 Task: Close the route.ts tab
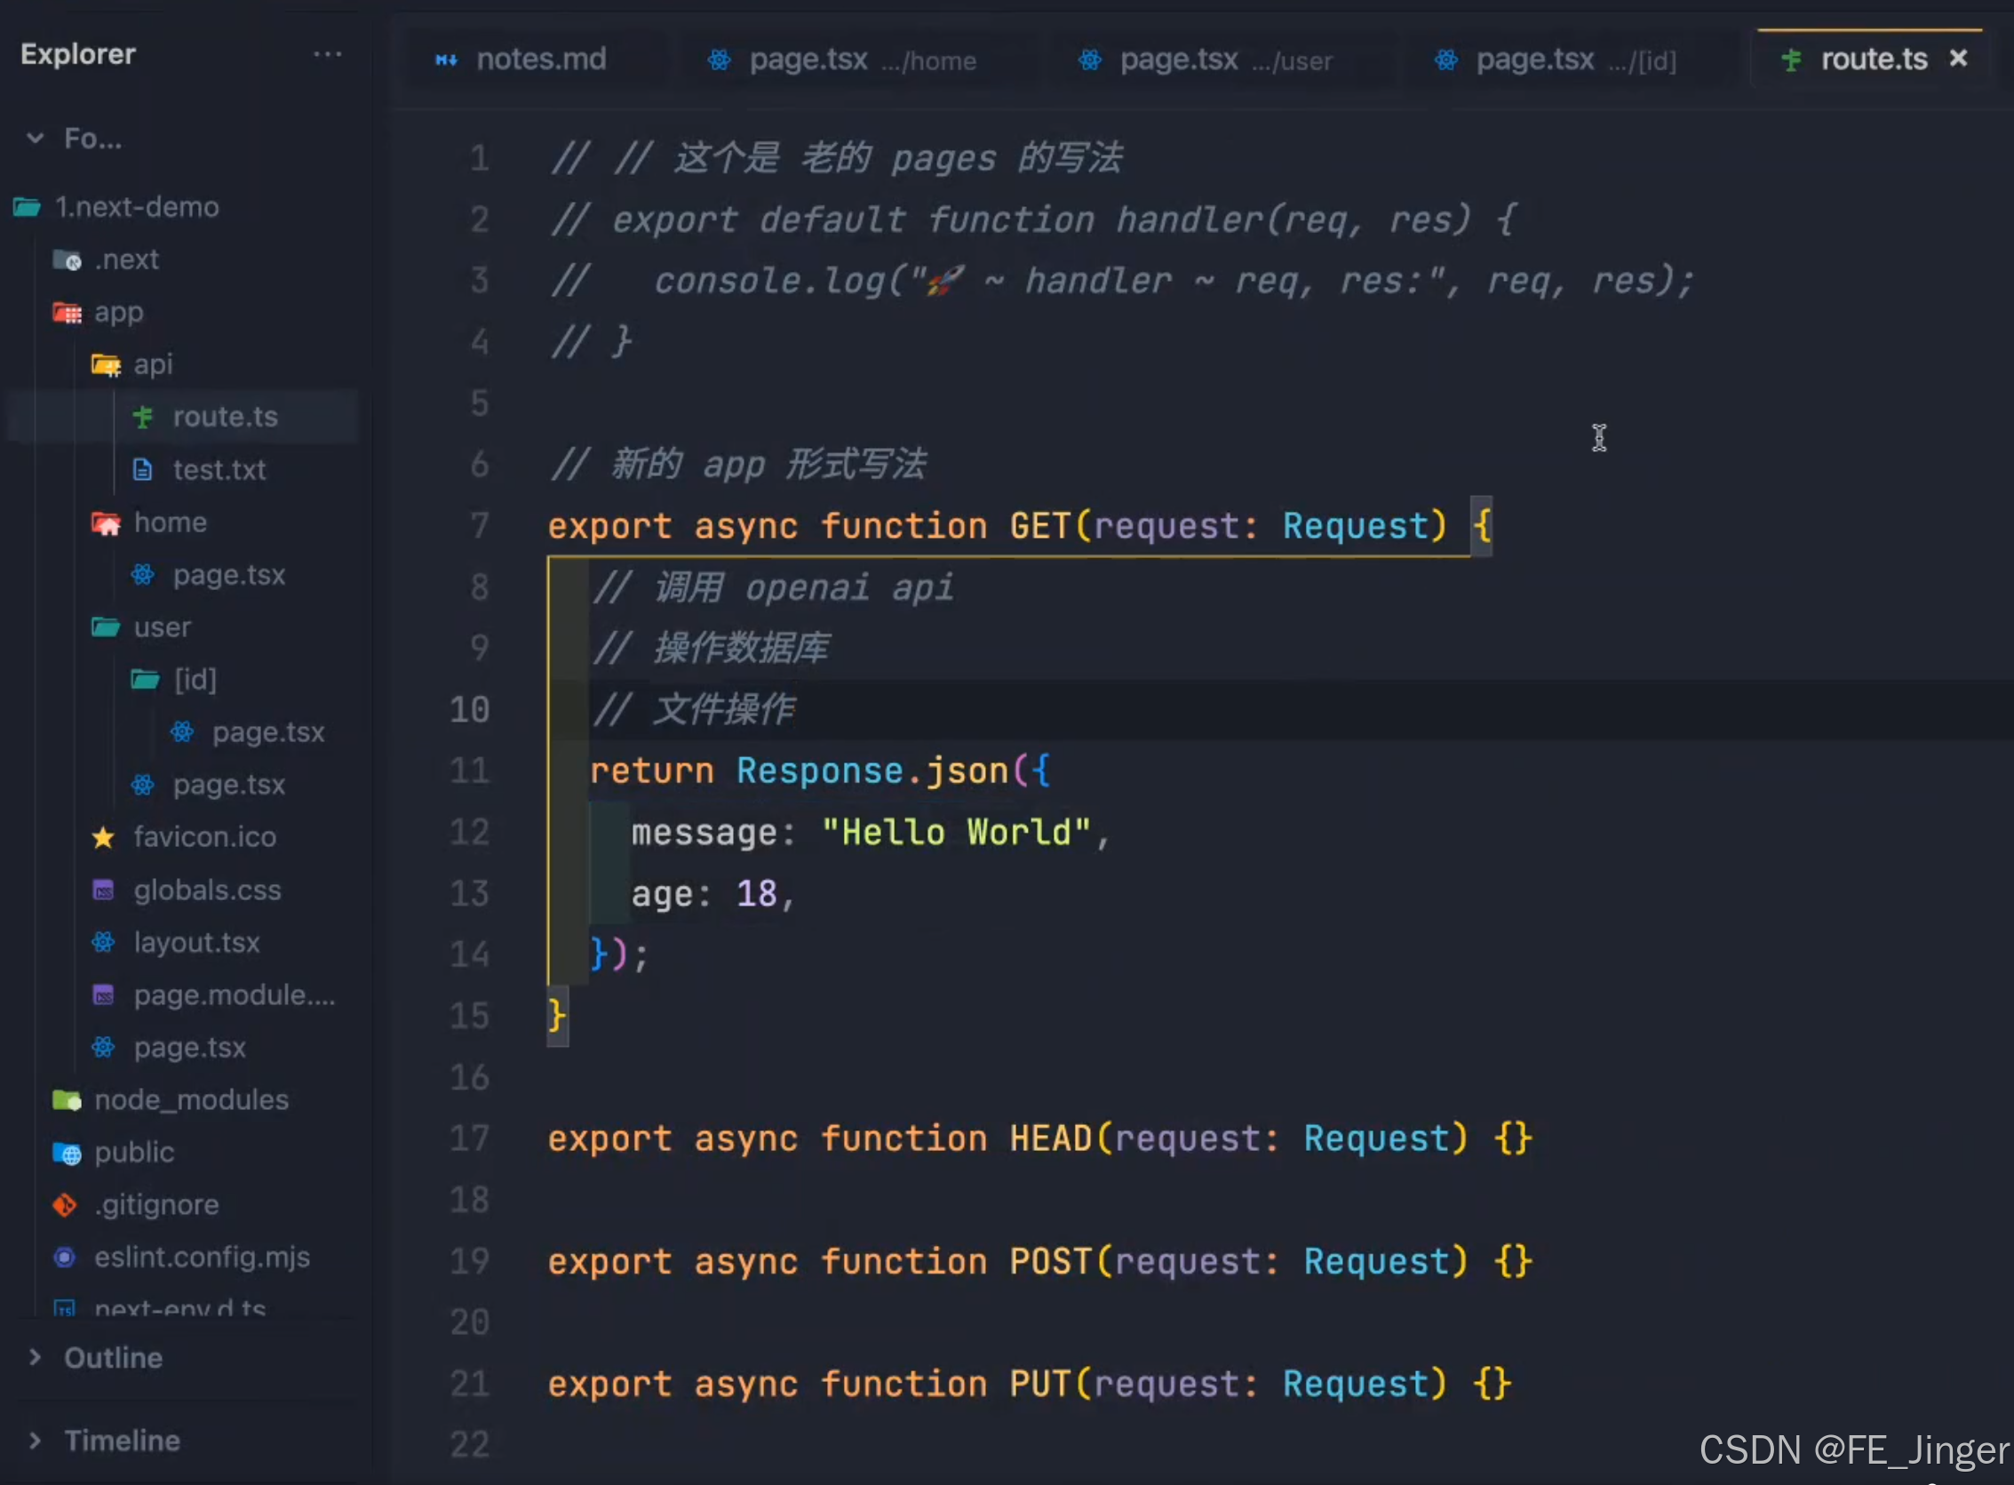(x=1958, y=60)
